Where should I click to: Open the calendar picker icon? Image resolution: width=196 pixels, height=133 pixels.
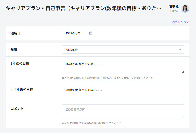(91, 33)
